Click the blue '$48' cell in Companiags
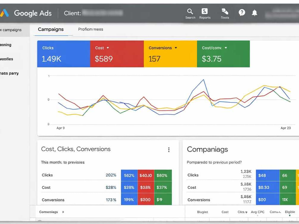This screenshot has height=224, width=299. click(268, 175)
